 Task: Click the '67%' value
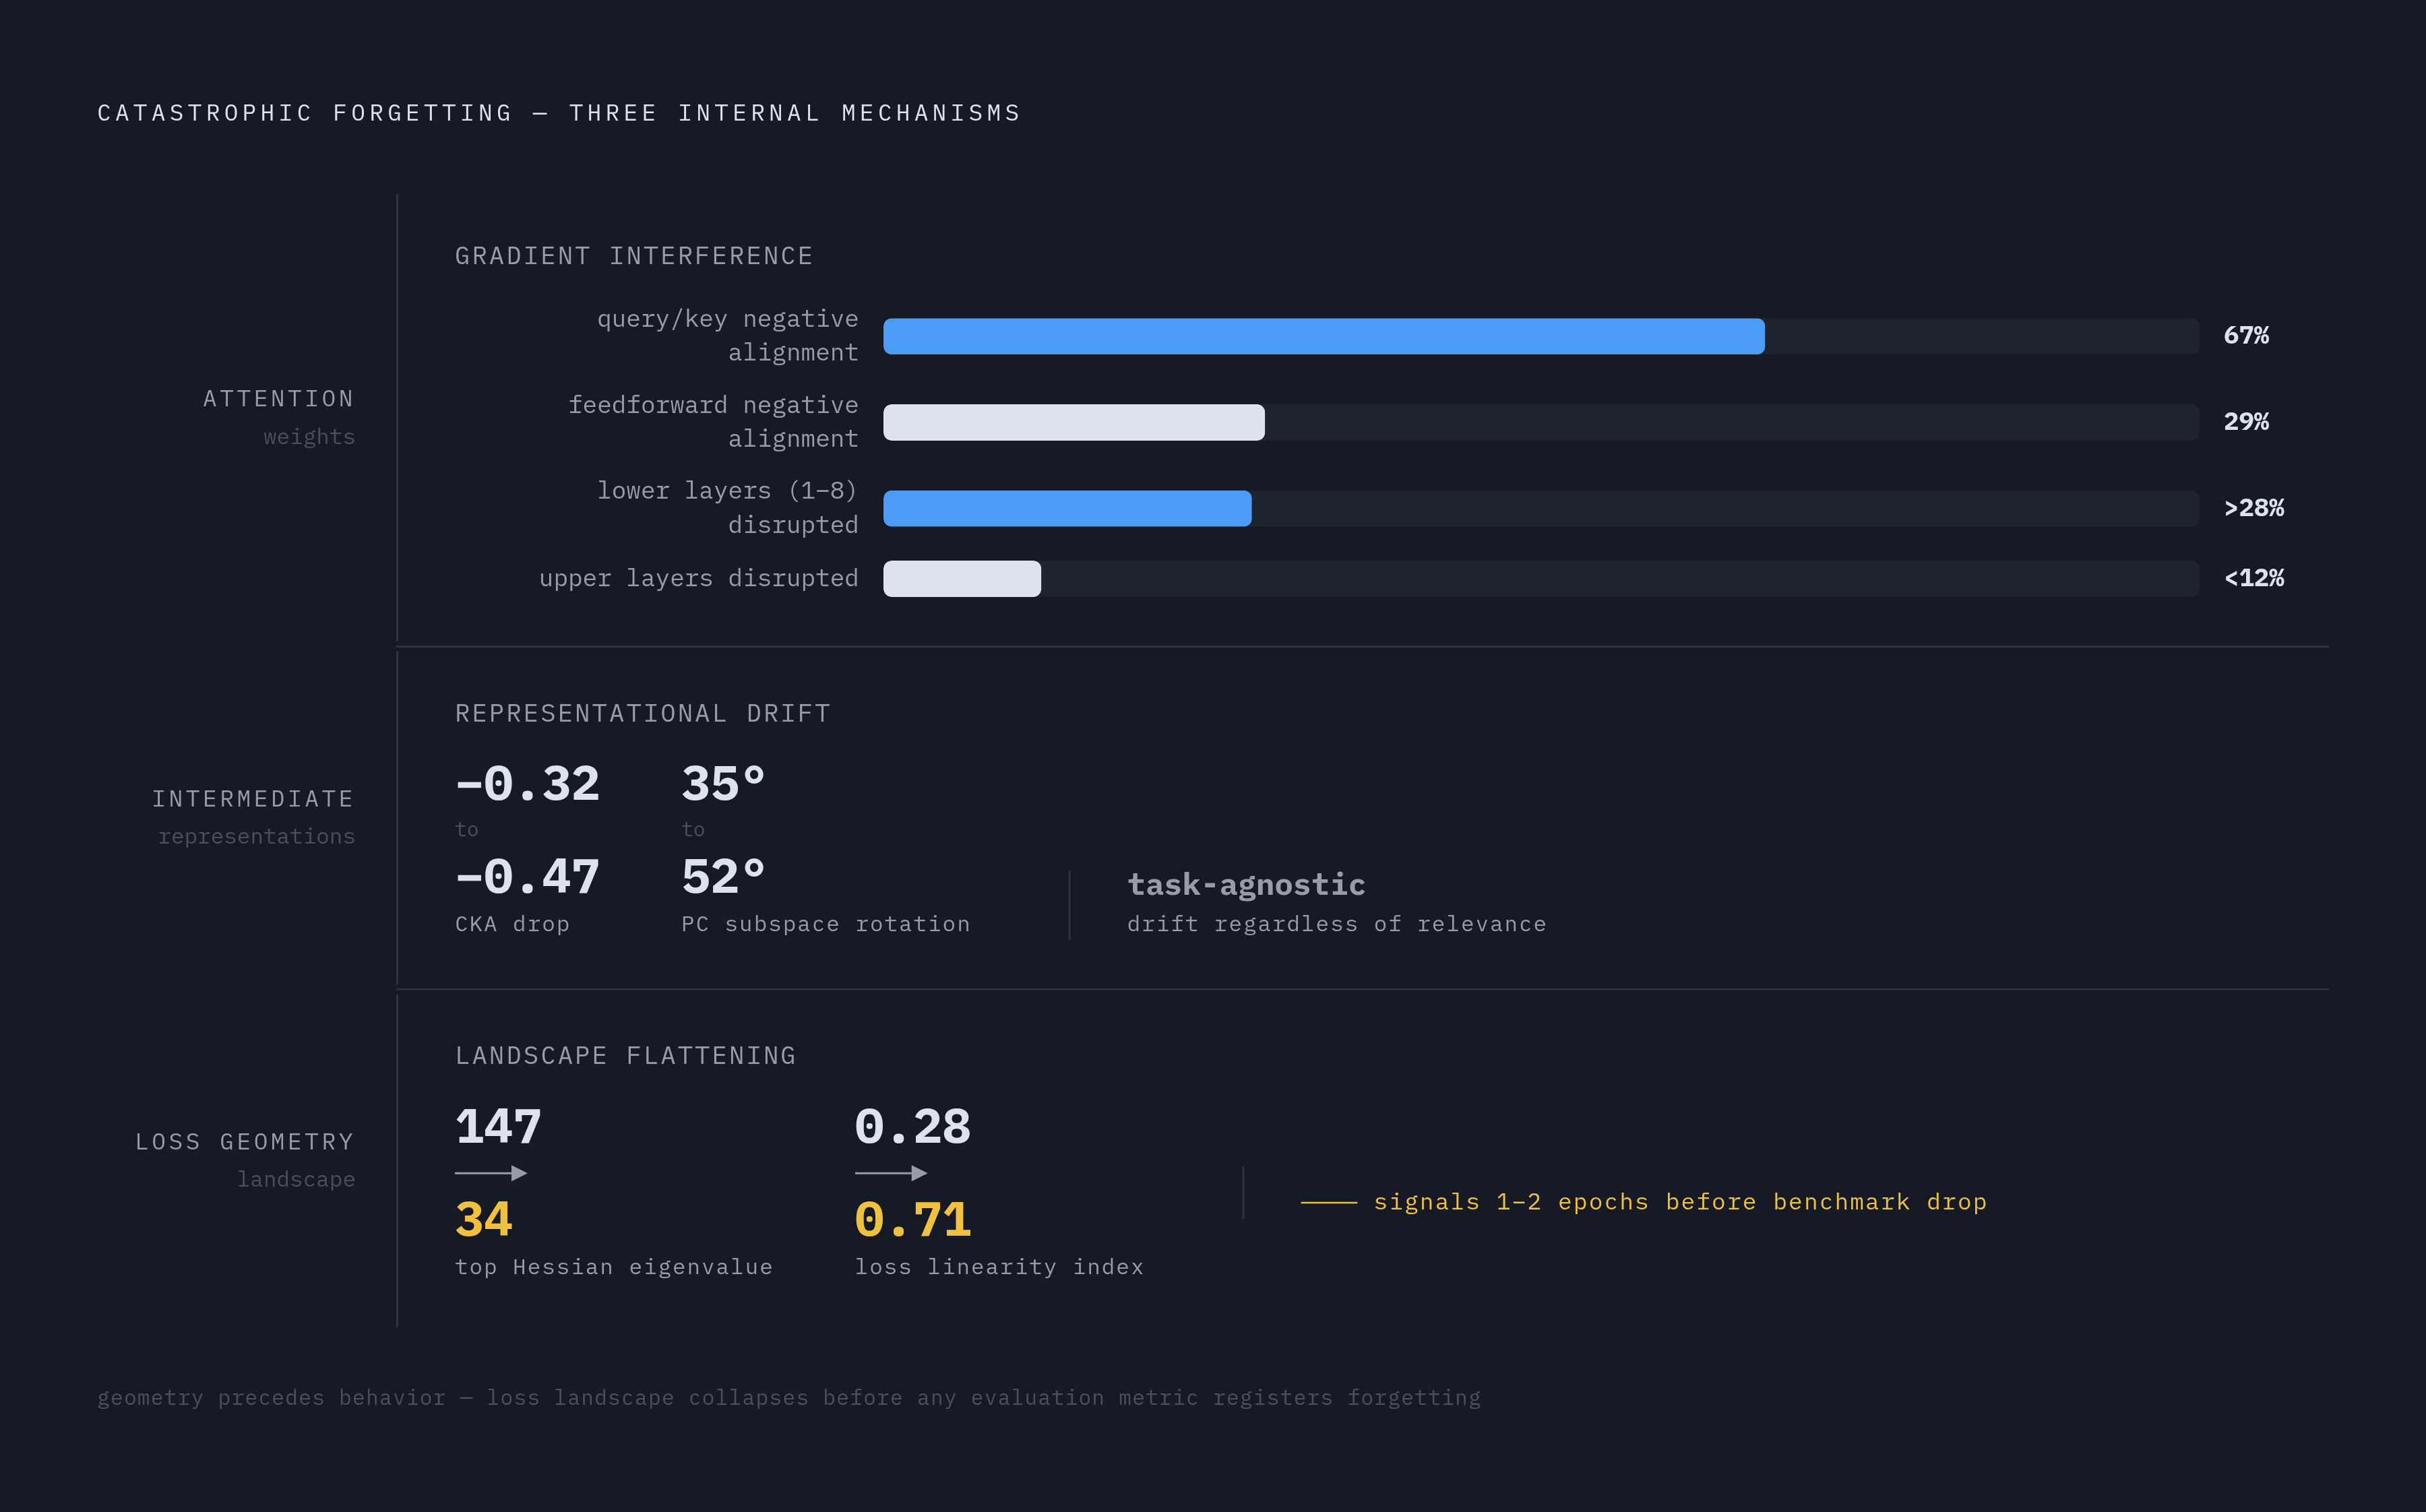tap(2246, 336)
